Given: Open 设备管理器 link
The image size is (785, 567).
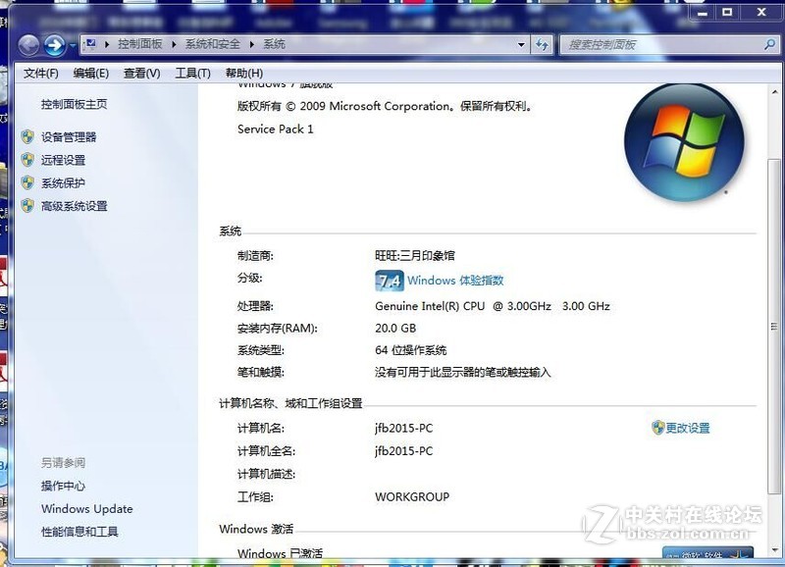Looking at the screenshot, I should [x=69, y=137].
